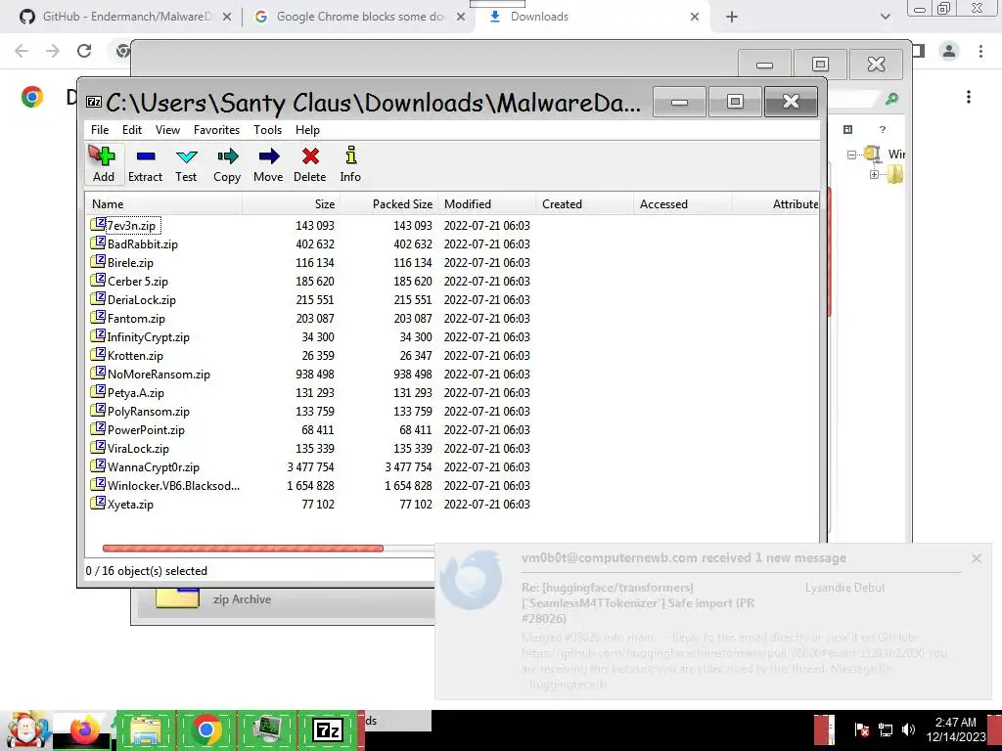Screen dimensions: 1002x751
Task: Sort files by the Size column header
Action: (x=292, y=204)
